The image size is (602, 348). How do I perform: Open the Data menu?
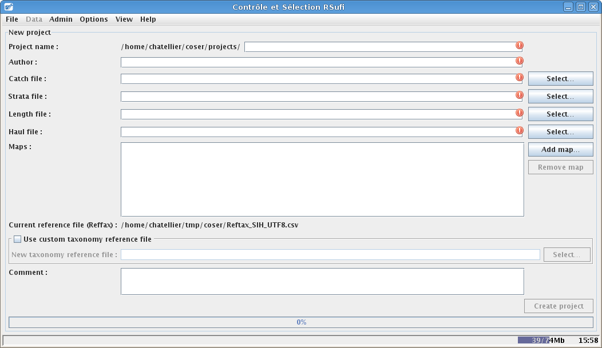(34, 19)
